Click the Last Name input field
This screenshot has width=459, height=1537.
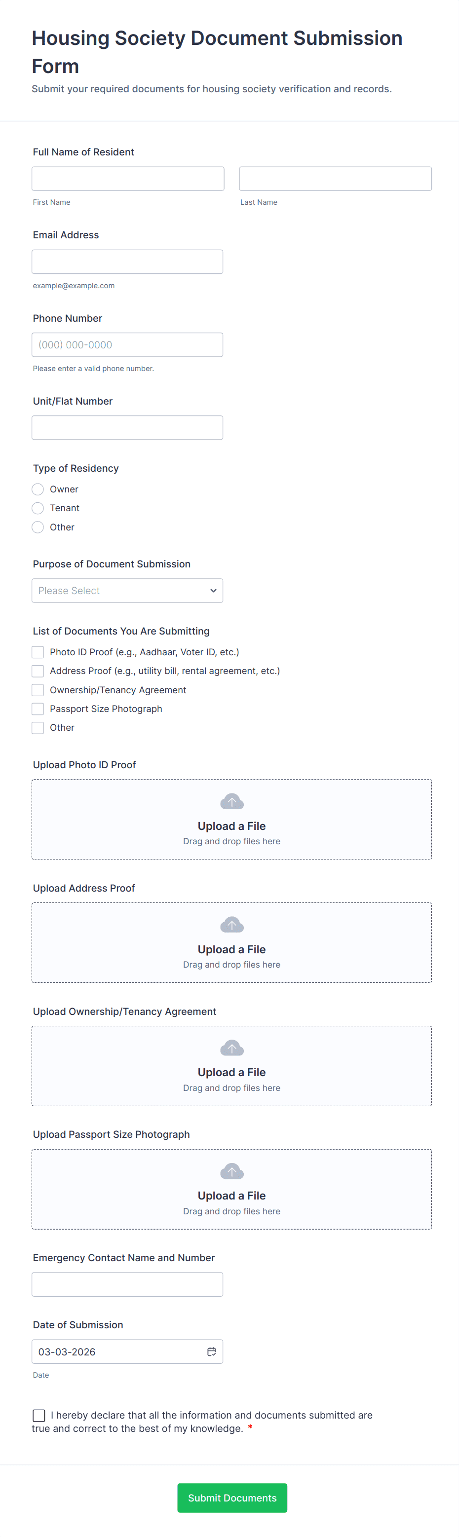335,179
